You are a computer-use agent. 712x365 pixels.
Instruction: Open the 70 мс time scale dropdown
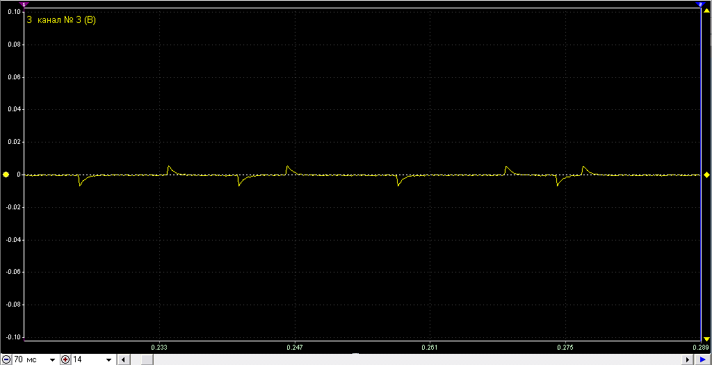click(x=52, y=360)
